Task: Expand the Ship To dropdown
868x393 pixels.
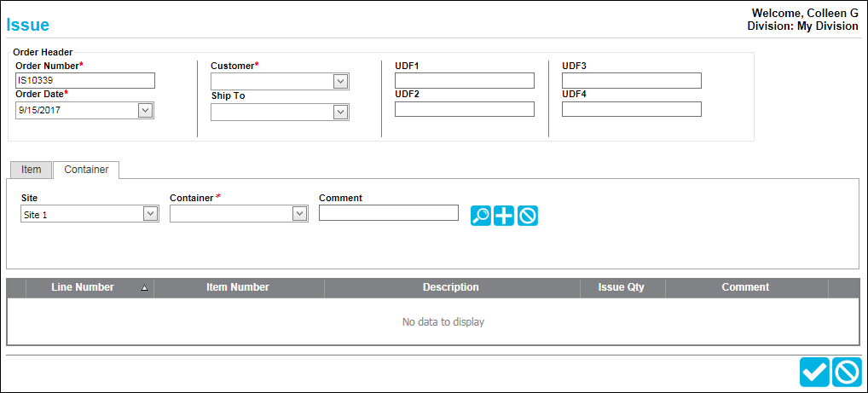Action: point(340,112)
